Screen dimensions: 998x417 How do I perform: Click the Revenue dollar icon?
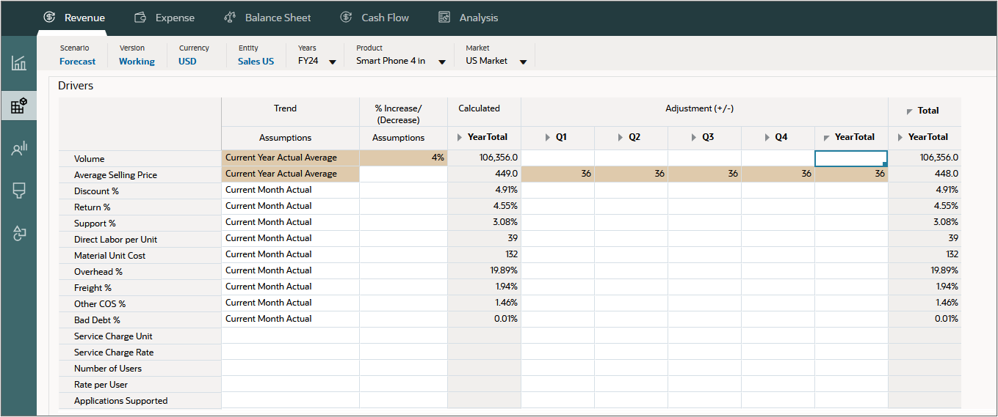coord(50,17)
